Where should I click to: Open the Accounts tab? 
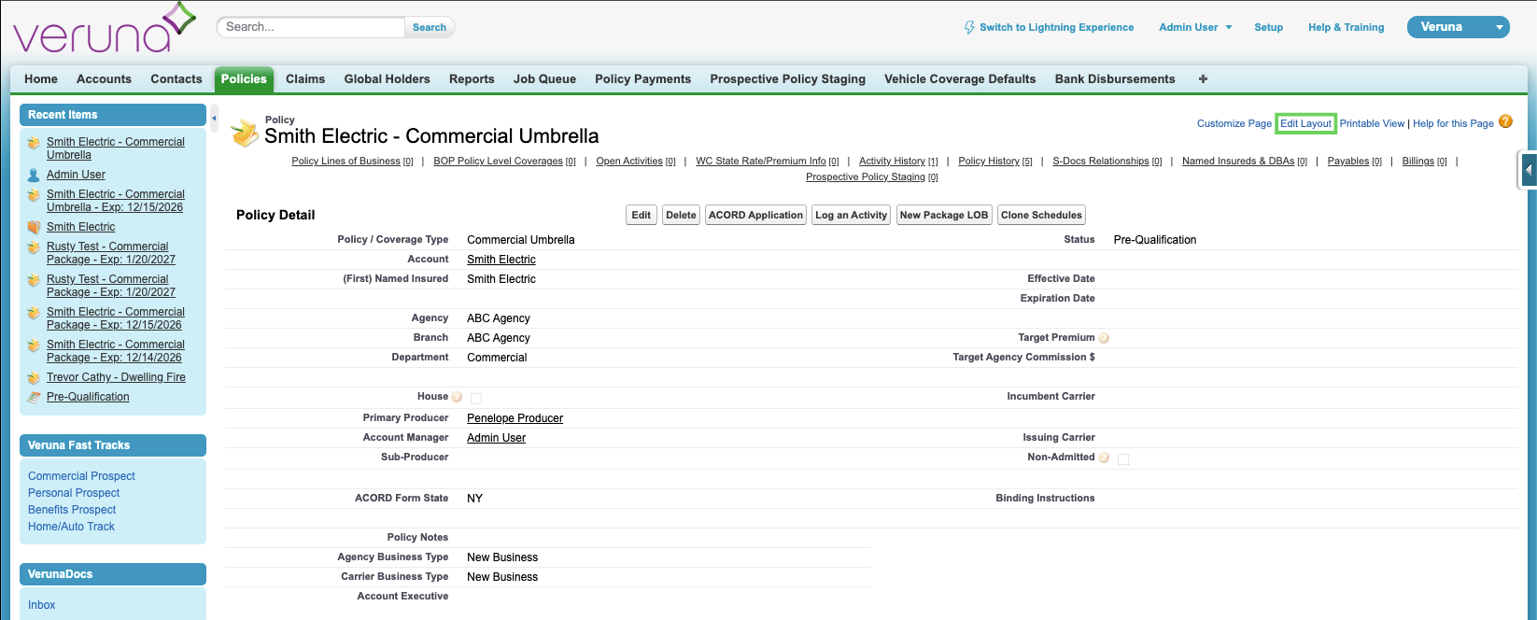pyautogui.click(x=104, y=79)
